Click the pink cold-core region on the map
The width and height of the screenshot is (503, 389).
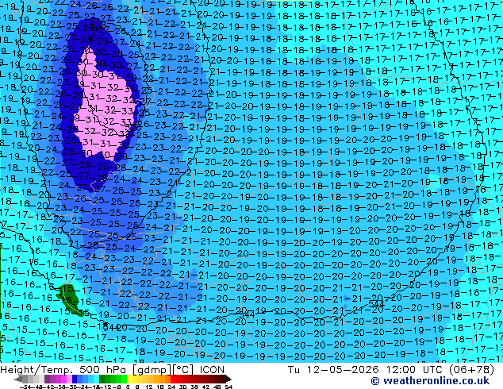106,106
